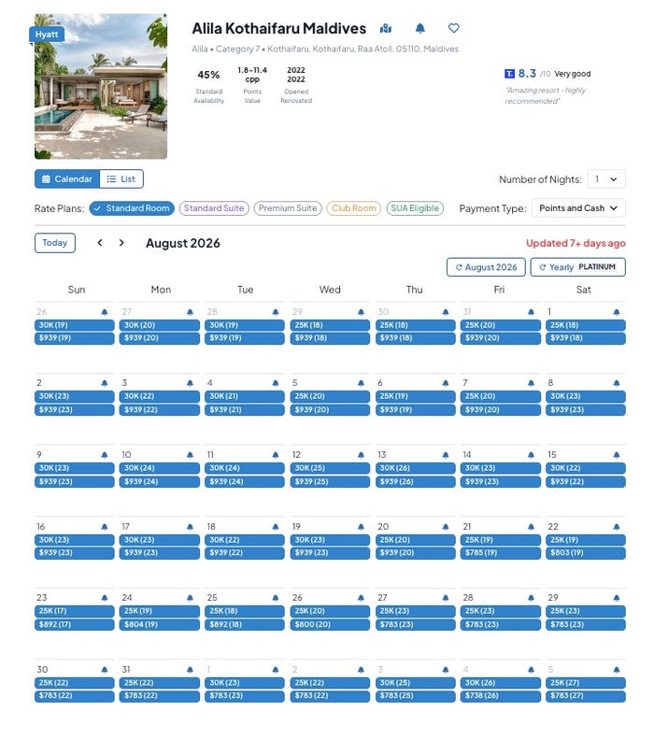The width and height of the screenshot is (654, 739).
Task: Enable the SUA Eligible rate plan
Action: pyautogui.click(x=415, y=208)
